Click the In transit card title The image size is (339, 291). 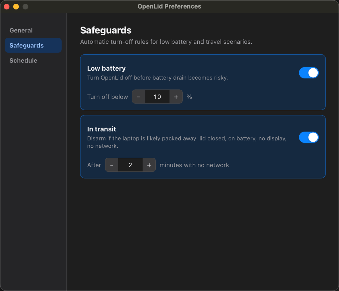[101, 129]
